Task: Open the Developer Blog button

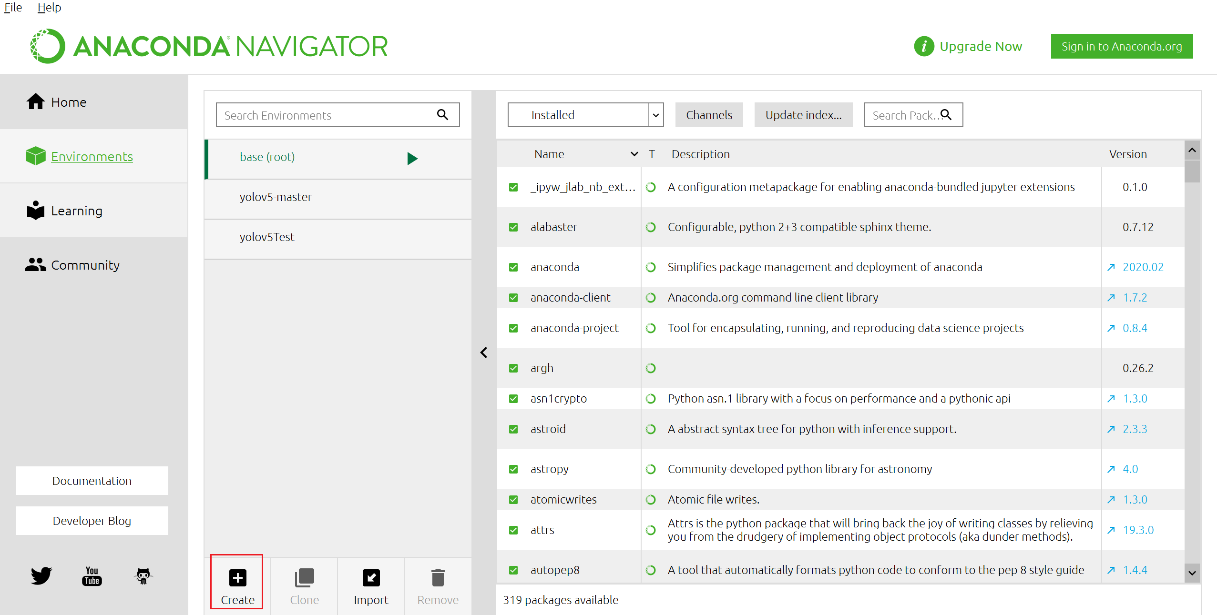Action: click(92, 521)
